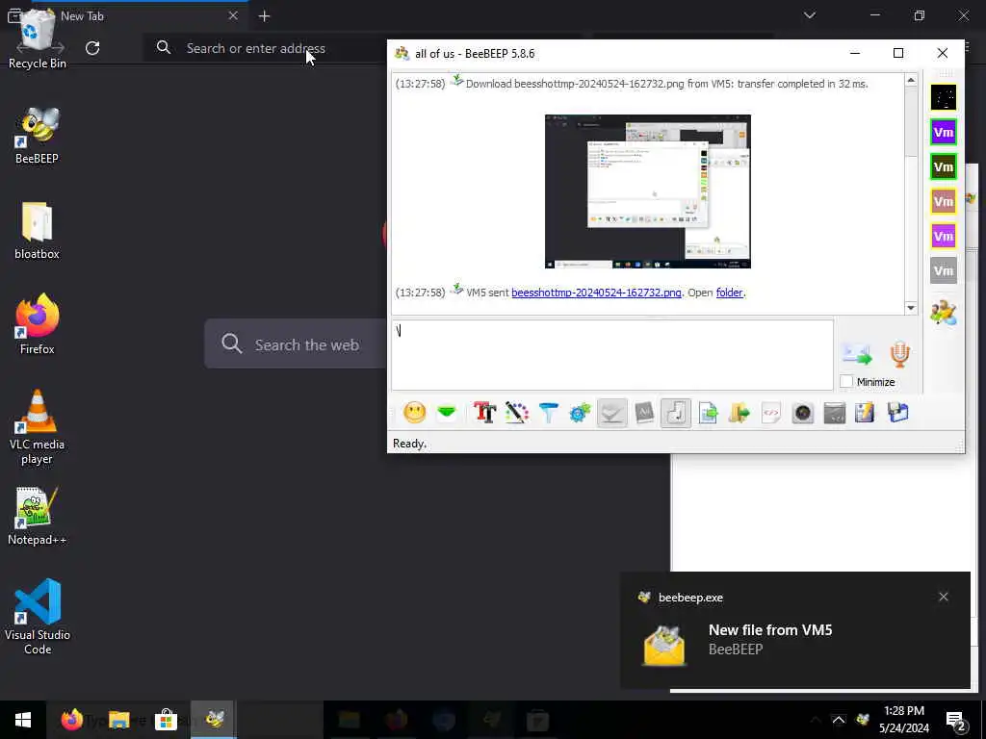Click the camera screenshot icon in the chat toolbar
This screenshot has width=986, height=739.
point(803,413)
